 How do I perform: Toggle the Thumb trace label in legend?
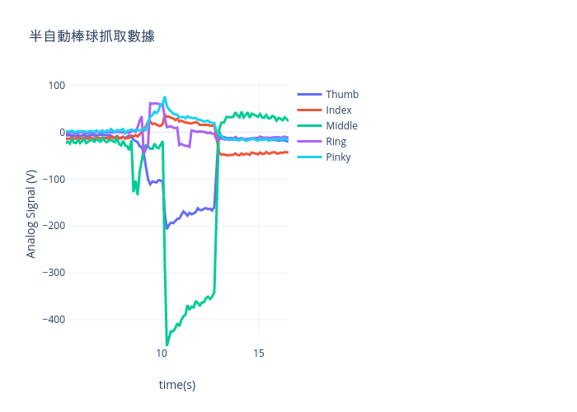tap(342, 95)
